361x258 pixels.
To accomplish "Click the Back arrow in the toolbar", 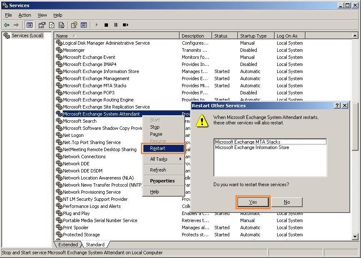I will pyautogui.click(x=7, y=25).
